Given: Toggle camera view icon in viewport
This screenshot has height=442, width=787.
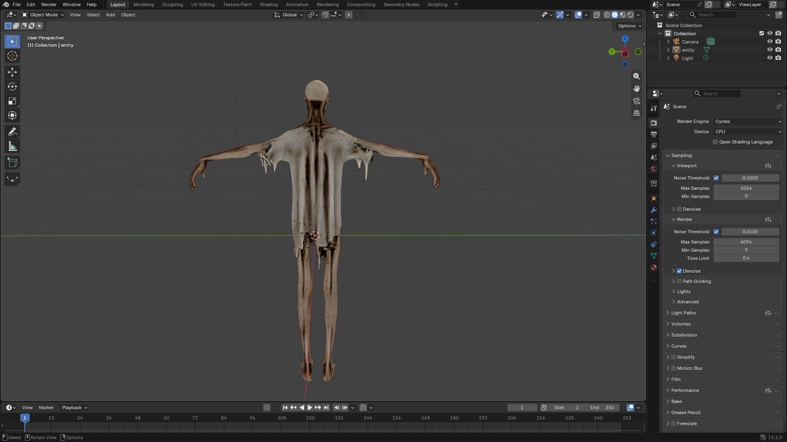Looking at the screenshot, I should [x=637, y=101].
